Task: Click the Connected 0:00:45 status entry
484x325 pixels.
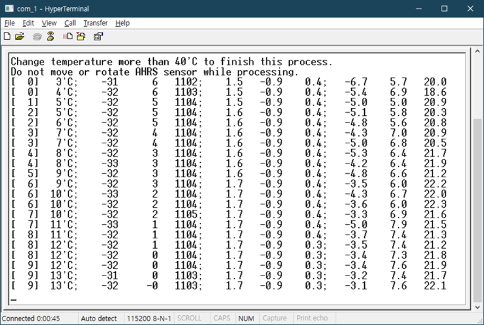Action: [31, 318]
